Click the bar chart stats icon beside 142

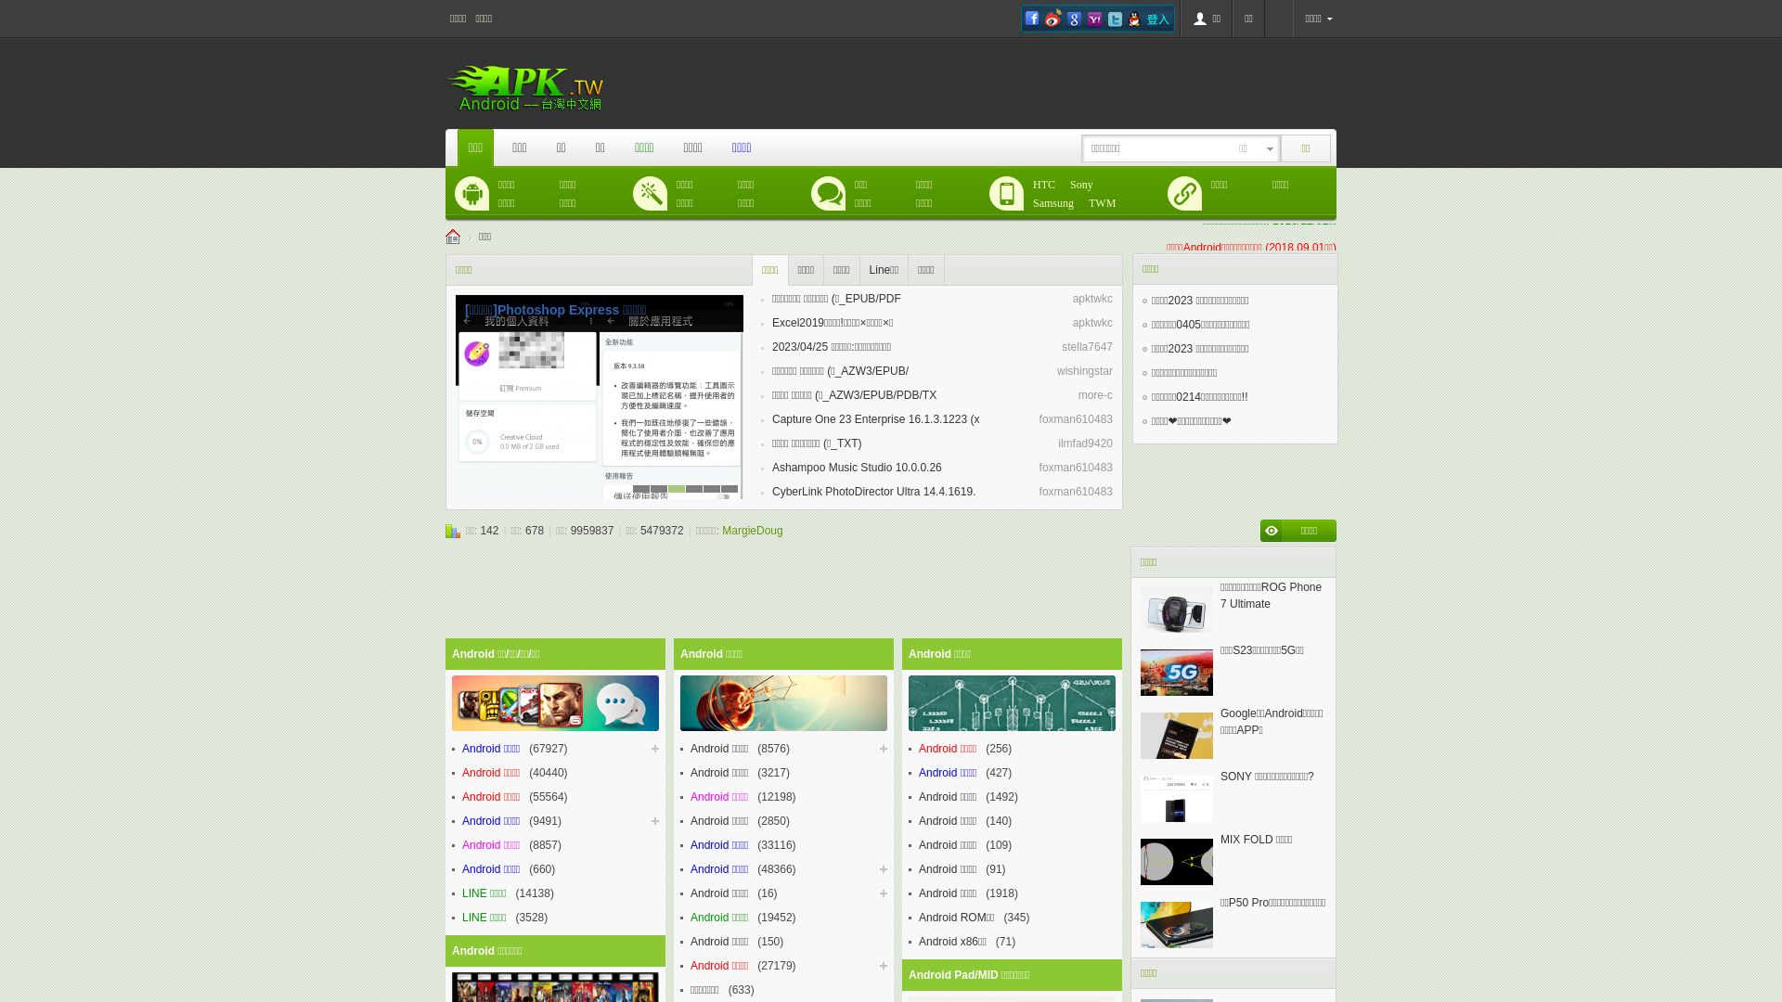[x=453, y=531]
